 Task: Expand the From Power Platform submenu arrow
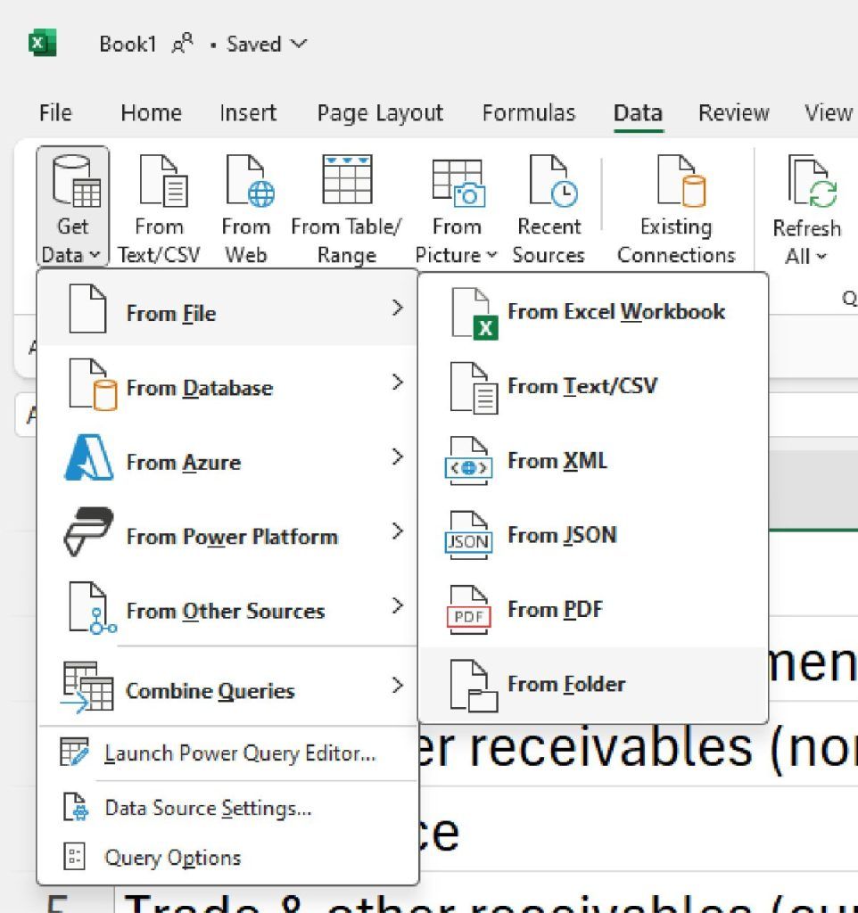(397, 531)
